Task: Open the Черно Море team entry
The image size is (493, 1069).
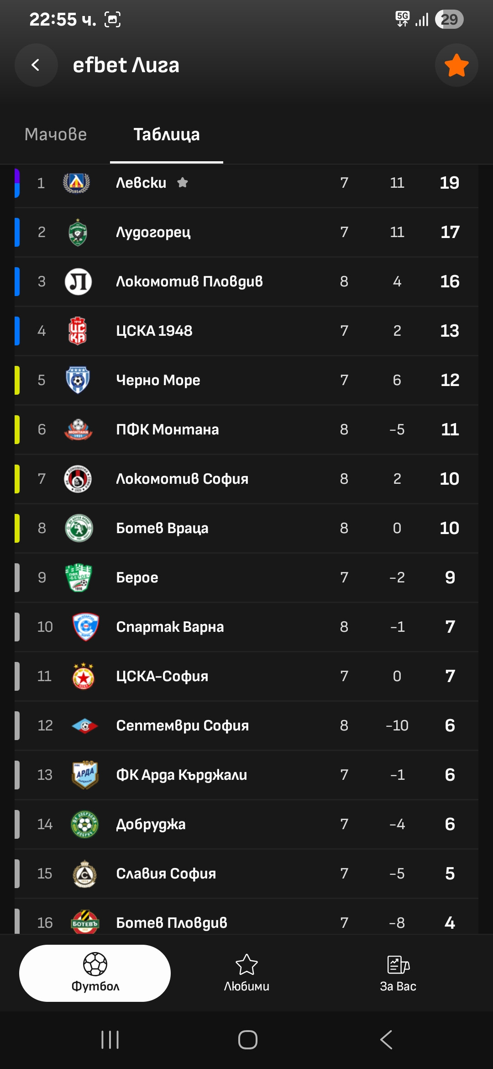Action: (246, 380)
